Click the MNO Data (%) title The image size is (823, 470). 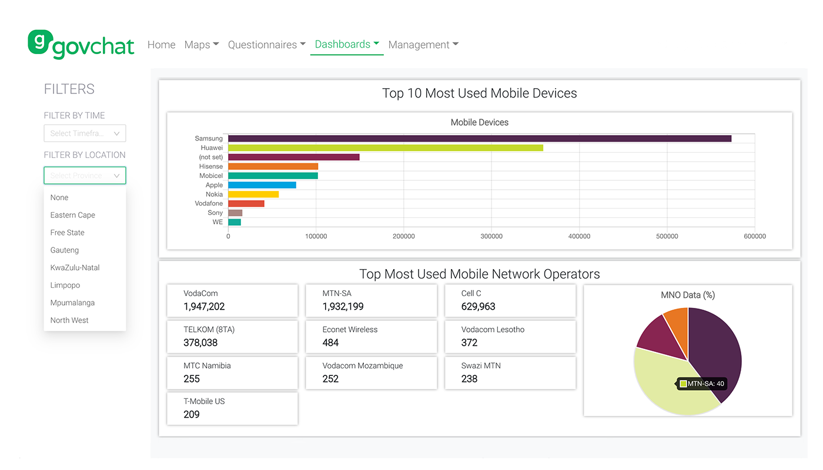coord(688,295)
